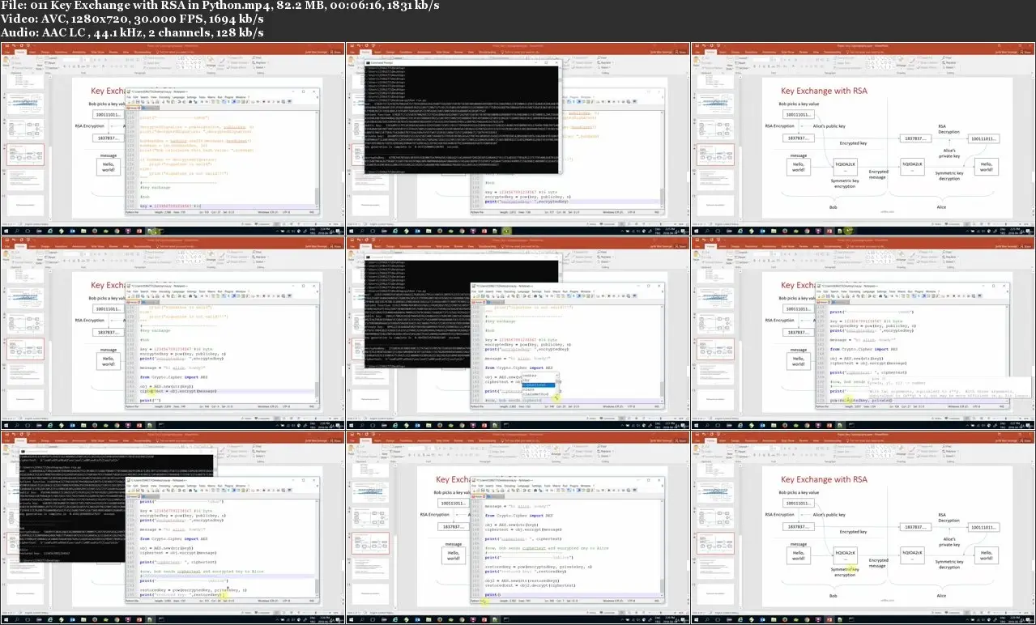Image resolution: width=1036 pixels, height=625 pixels.
Task: Open Notepad++ Encoding menu in the top-left frame
Action: tap(164, 97)
